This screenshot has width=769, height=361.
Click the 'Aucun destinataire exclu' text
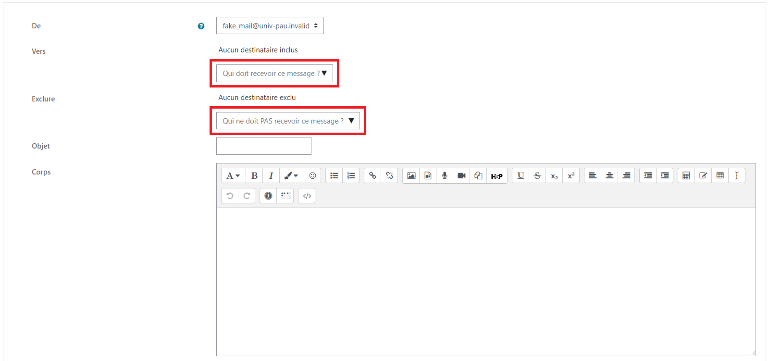tap(257, 98)
